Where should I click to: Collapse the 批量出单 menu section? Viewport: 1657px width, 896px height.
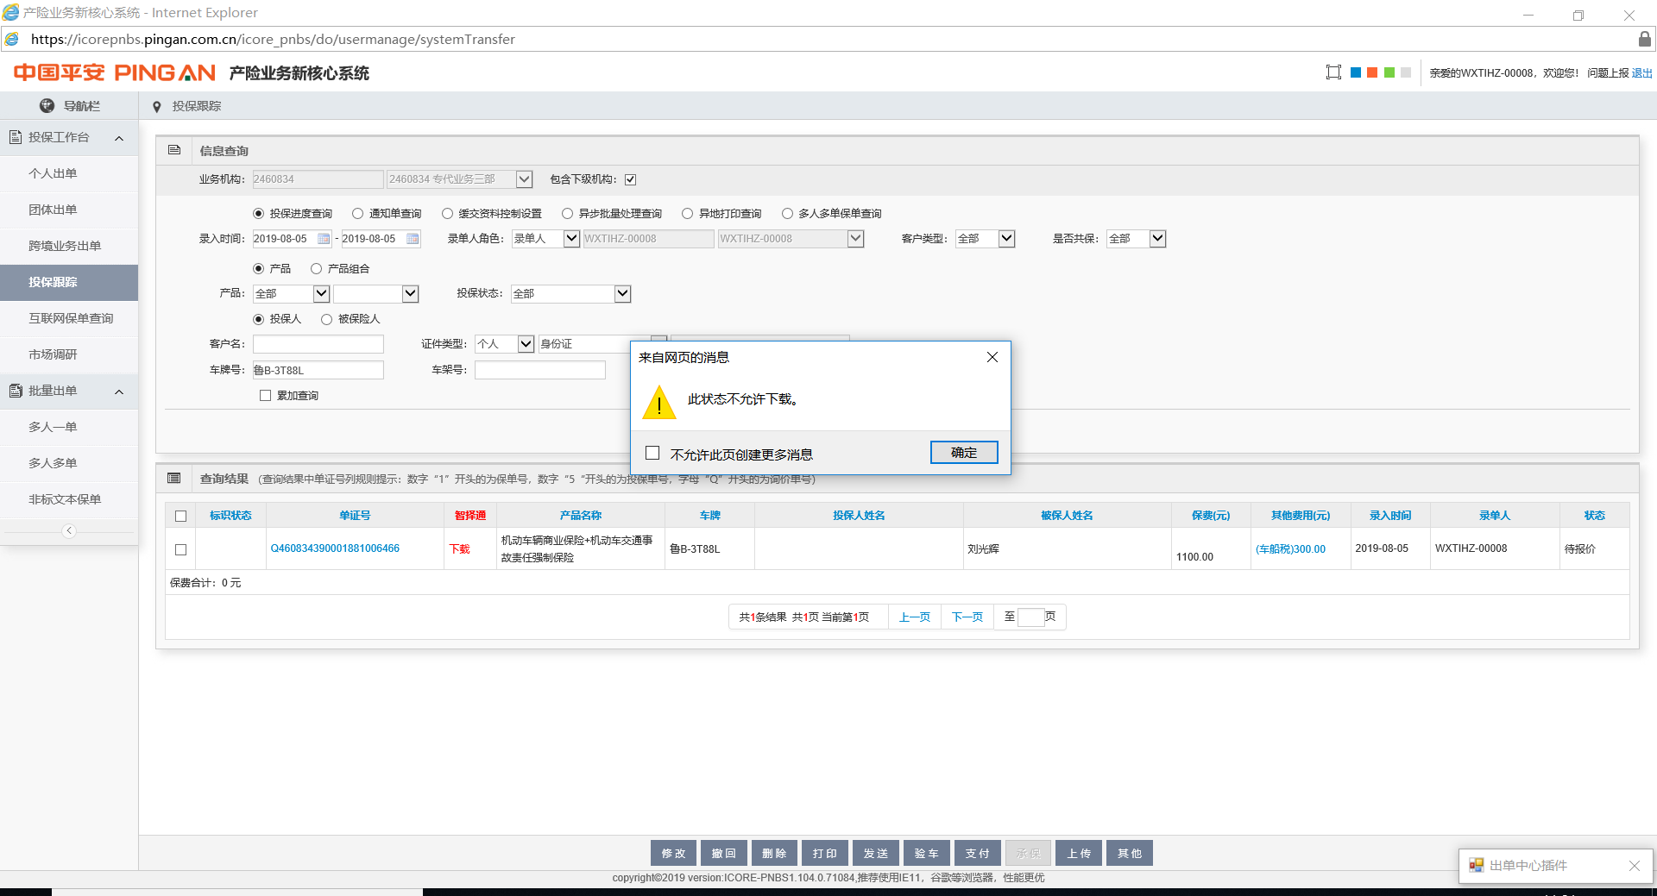coord(119,392)
